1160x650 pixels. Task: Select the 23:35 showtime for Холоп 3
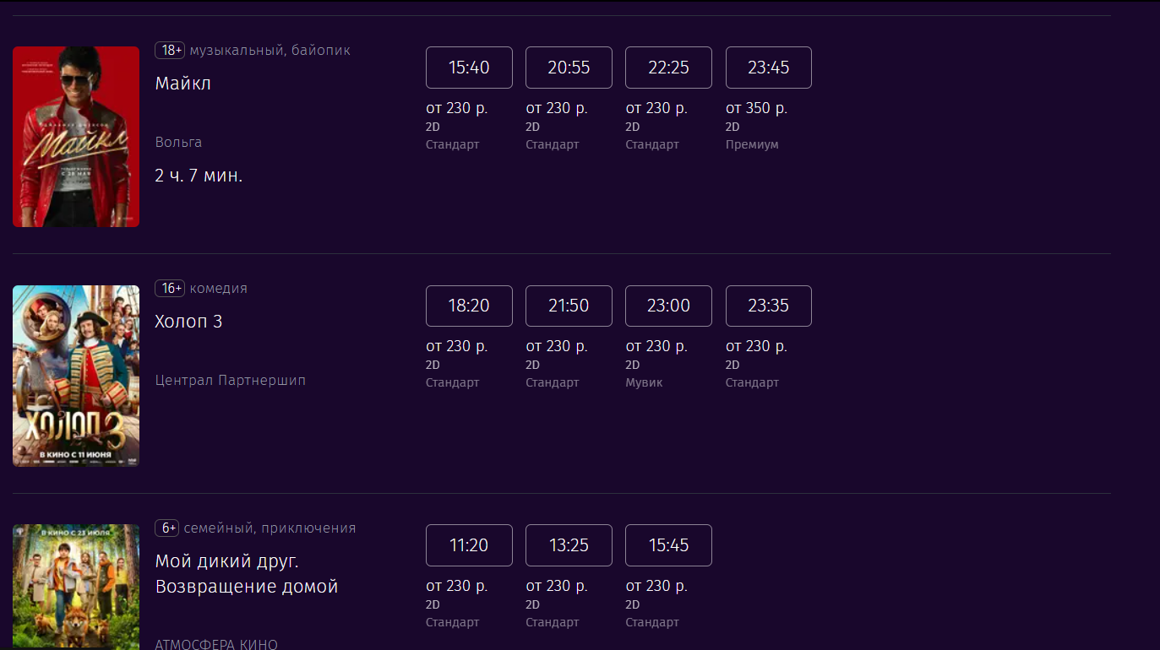tap(769, 306)
